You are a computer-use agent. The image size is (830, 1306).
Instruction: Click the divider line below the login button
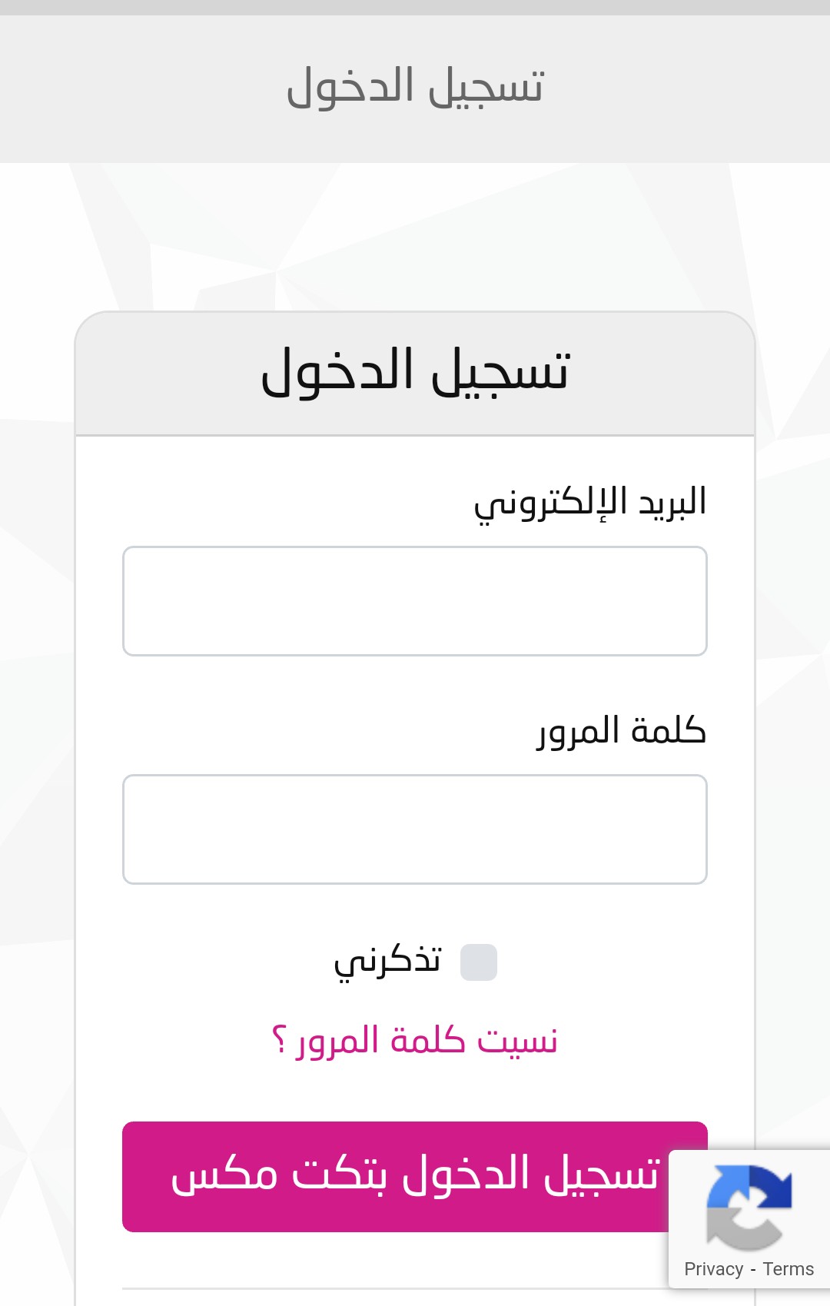point(395,1288)
